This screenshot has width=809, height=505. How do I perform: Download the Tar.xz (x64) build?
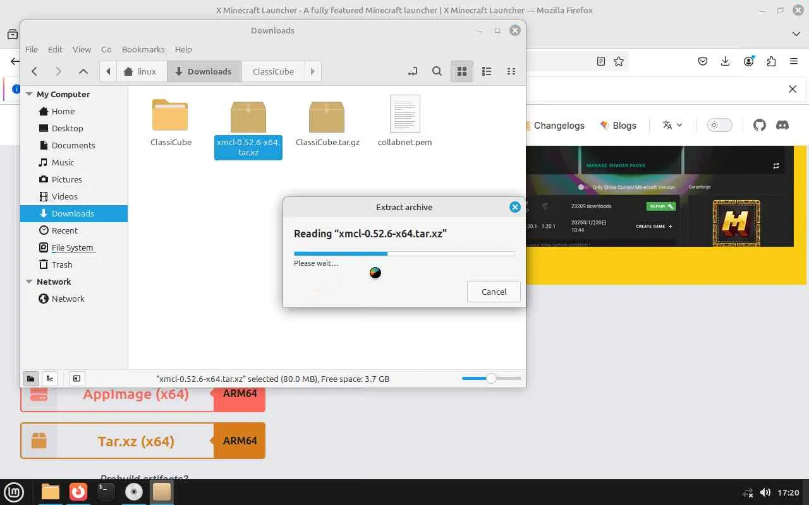click(118, 441)
